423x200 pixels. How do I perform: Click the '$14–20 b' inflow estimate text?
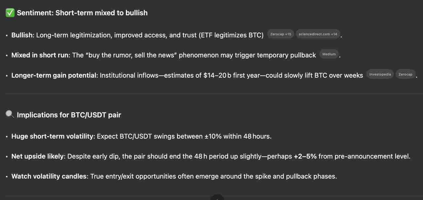(x=217, y=75)
